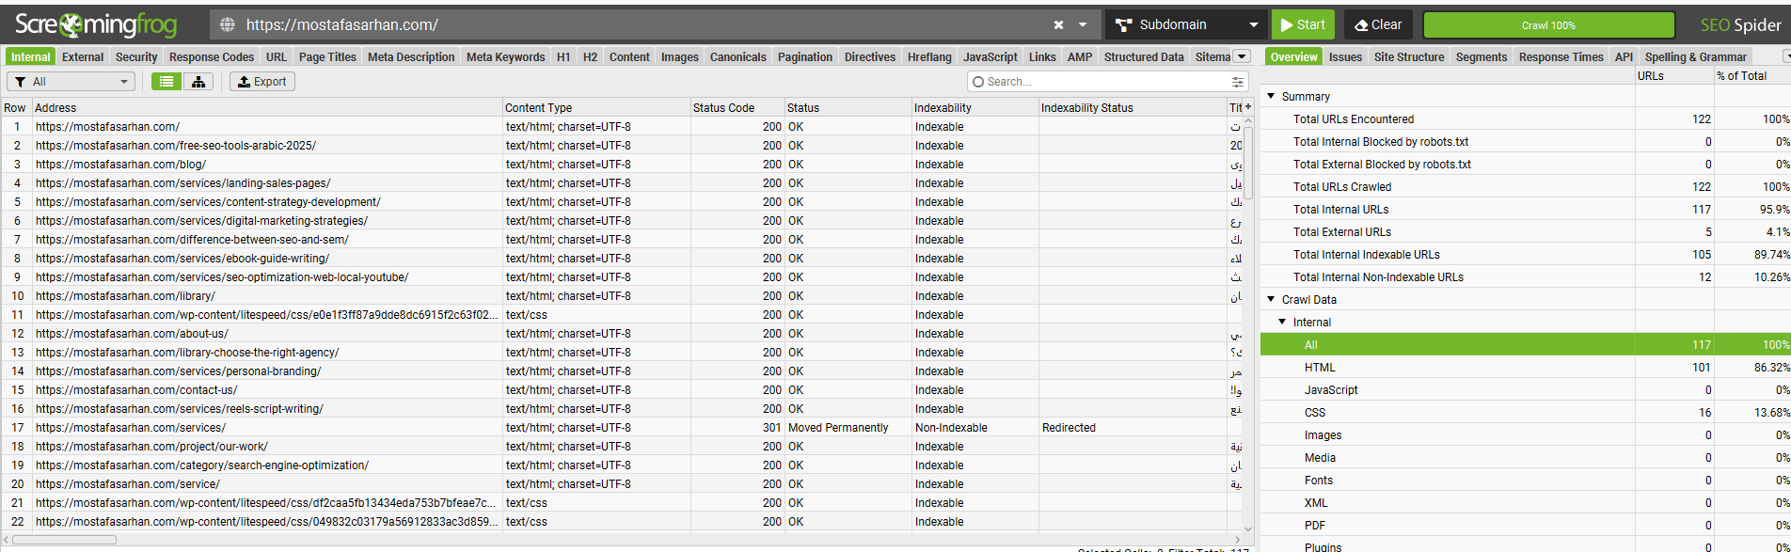Viewport: 1791px width, 552px height.
Task: Start the crawl with the Start button
Action: click(x=1302, y=25)
